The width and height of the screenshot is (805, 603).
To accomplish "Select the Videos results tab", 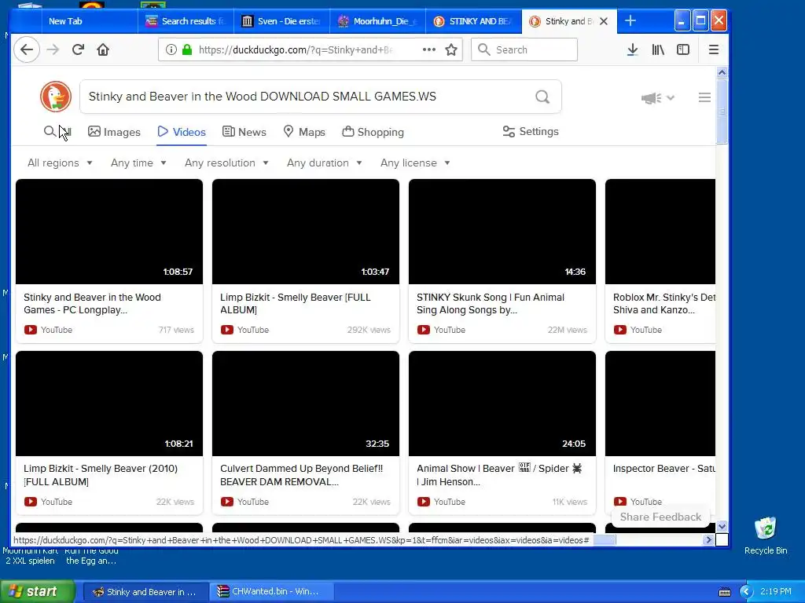I will pos(182,132).
